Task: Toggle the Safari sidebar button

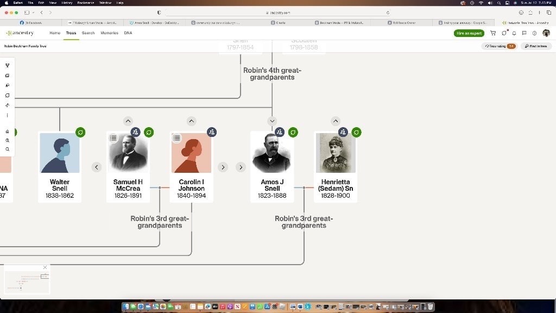Action: click(x=27, y=12)
